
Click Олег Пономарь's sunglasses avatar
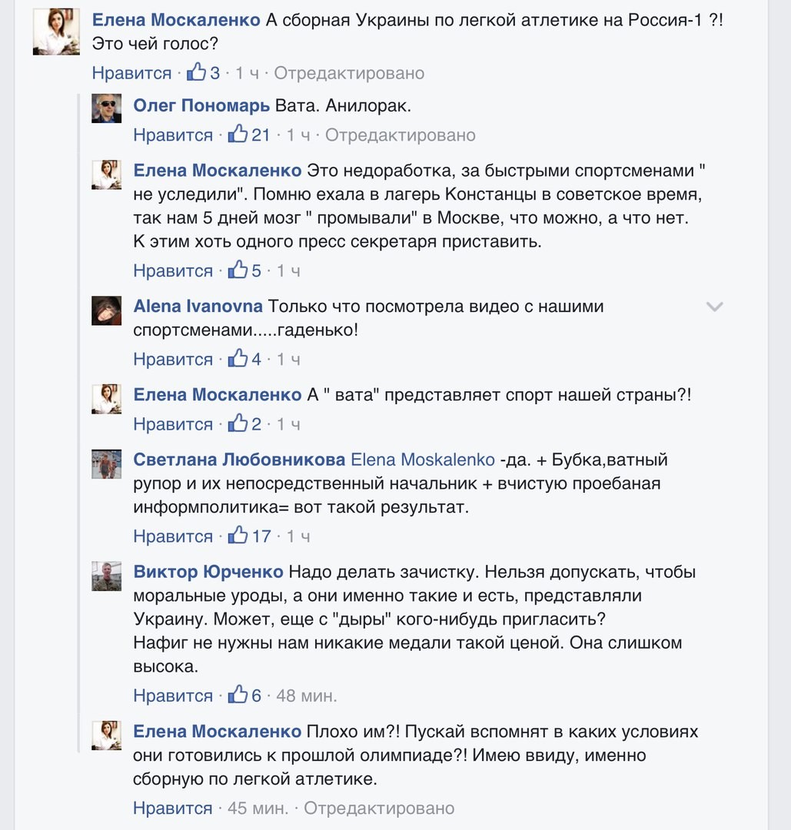click(107, 108)
